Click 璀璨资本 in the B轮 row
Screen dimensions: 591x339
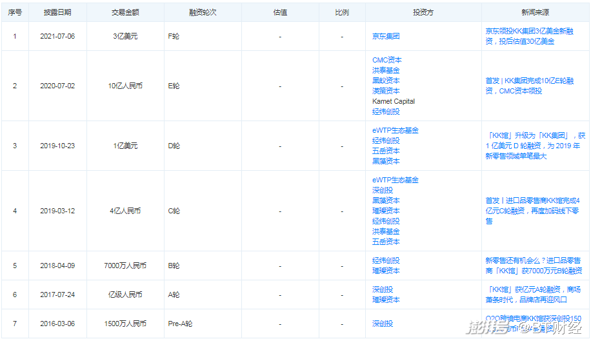(x=386, y=271)
